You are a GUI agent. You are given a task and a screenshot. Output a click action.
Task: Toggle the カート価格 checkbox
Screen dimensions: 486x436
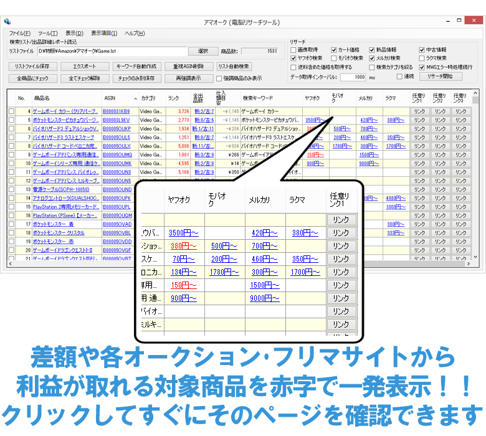click(x=334, y=50)
